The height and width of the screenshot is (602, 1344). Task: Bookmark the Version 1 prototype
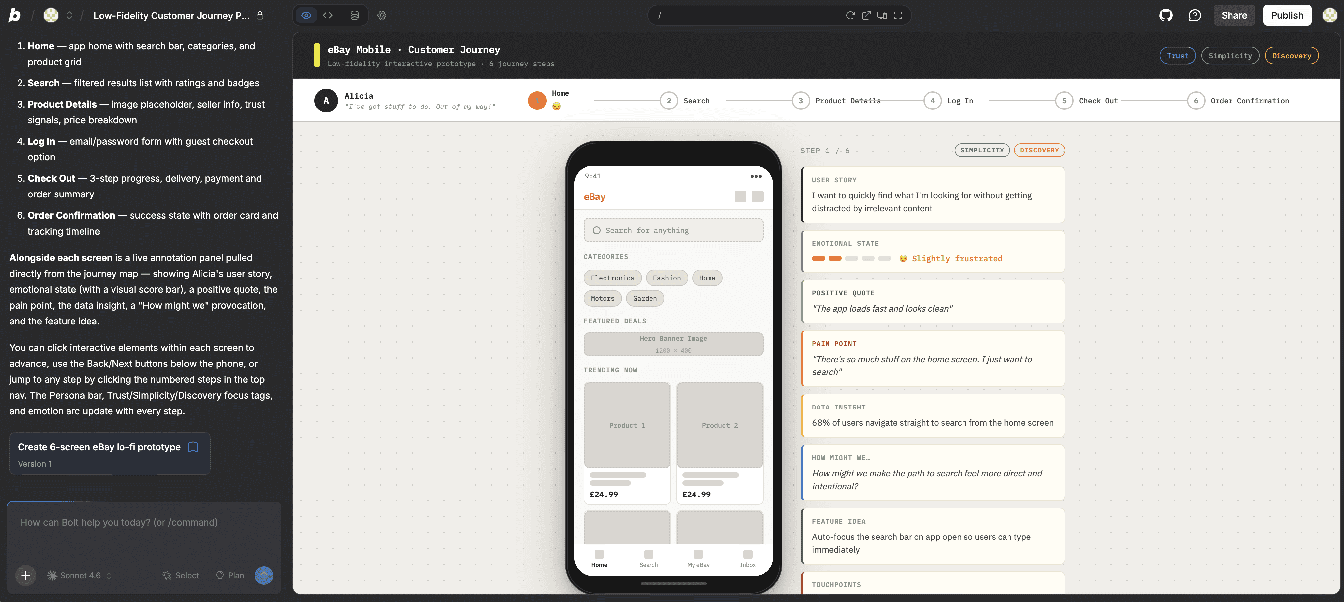coord(193,447)
